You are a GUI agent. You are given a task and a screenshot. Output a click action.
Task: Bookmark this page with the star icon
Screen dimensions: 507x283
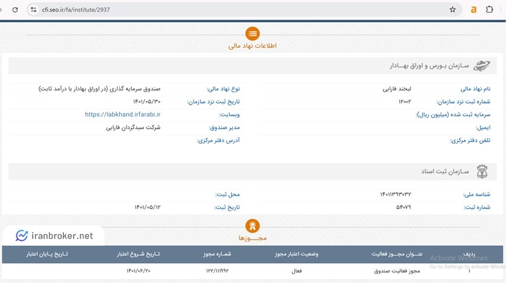pos(452,10)
